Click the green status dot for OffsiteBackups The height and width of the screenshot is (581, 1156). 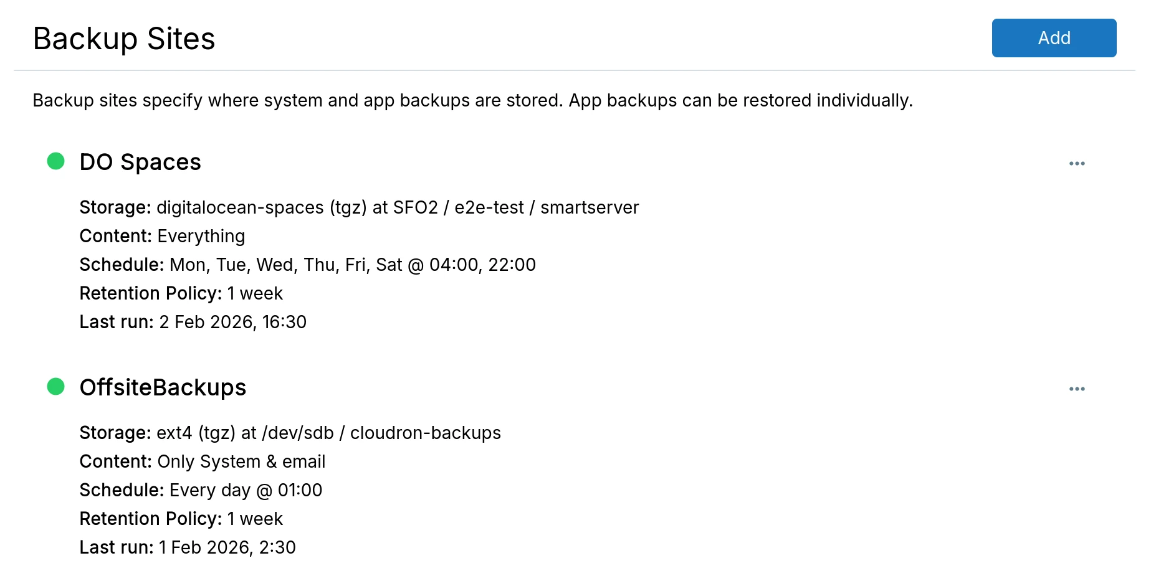(56, 387)
